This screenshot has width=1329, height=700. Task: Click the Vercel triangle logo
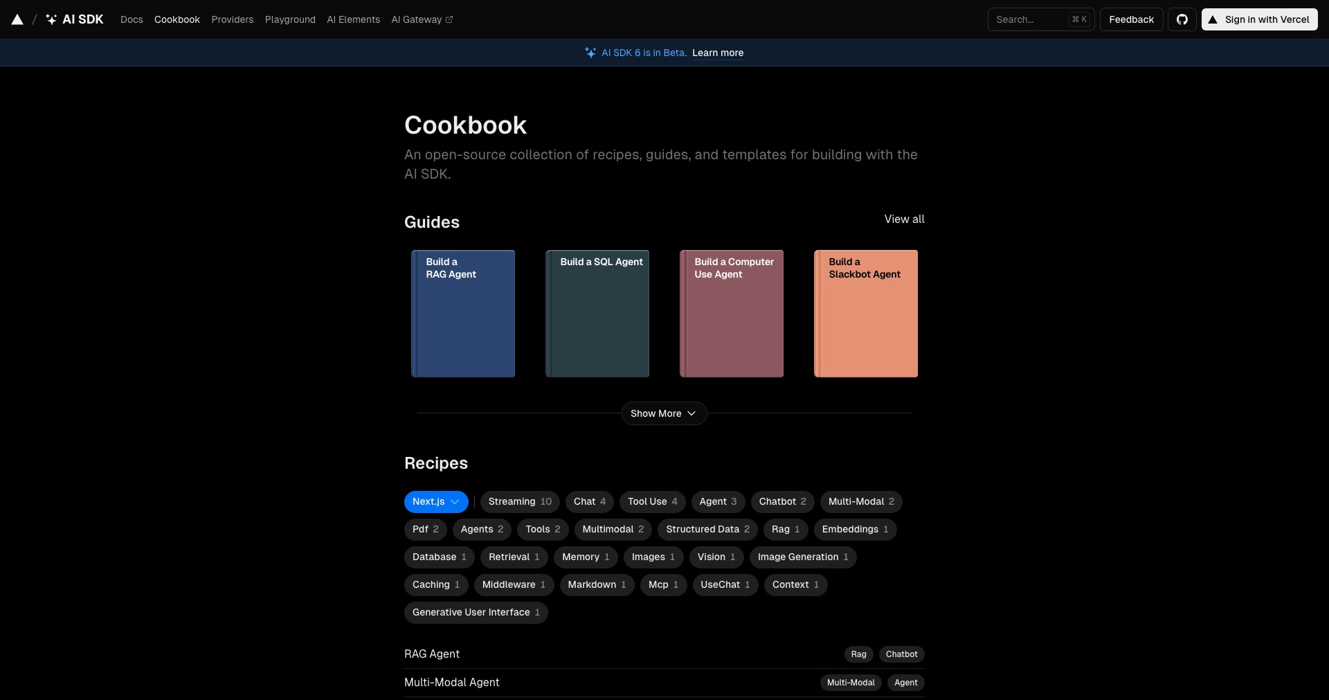point(17,19)
